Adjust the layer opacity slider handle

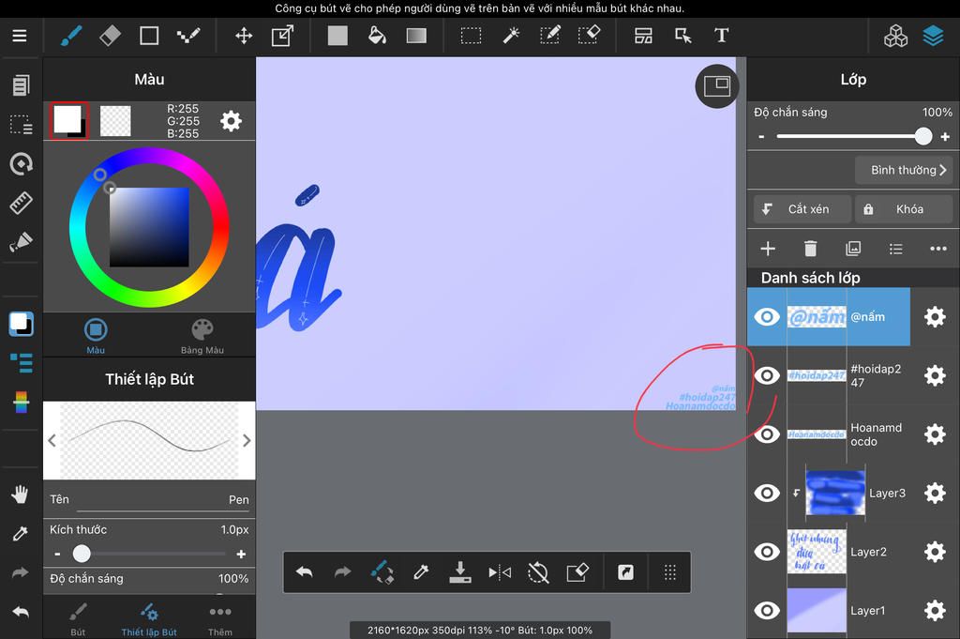[x=923, y=136]
